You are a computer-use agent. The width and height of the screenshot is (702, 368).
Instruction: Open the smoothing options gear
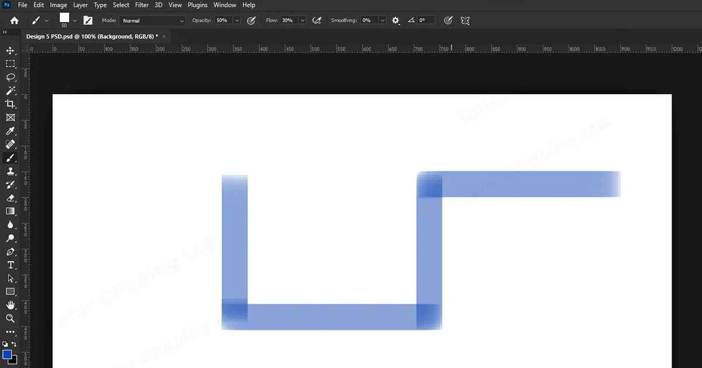pos(395,20)
